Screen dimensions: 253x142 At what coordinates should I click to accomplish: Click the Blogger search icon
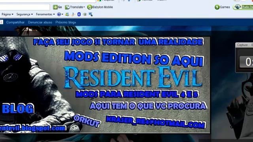[1, 22]
